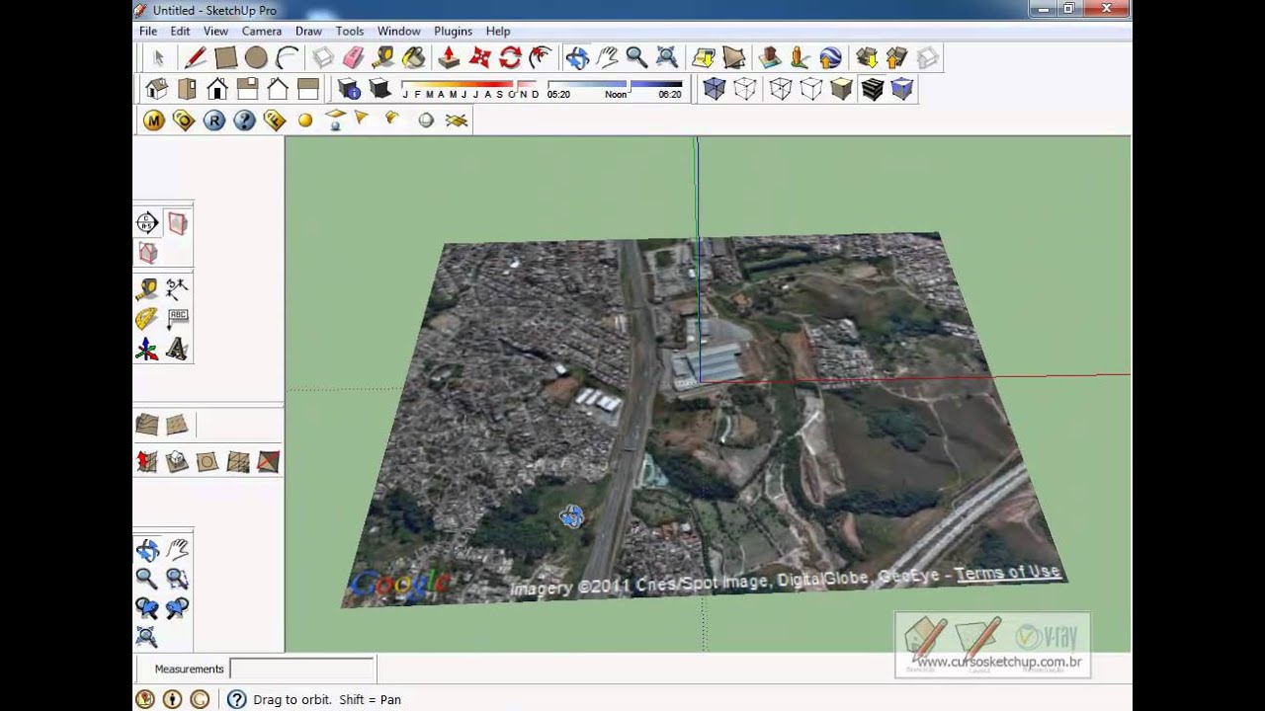
Task: Open the Shadow Settings dialog
Action: click(x=349, y=90)
